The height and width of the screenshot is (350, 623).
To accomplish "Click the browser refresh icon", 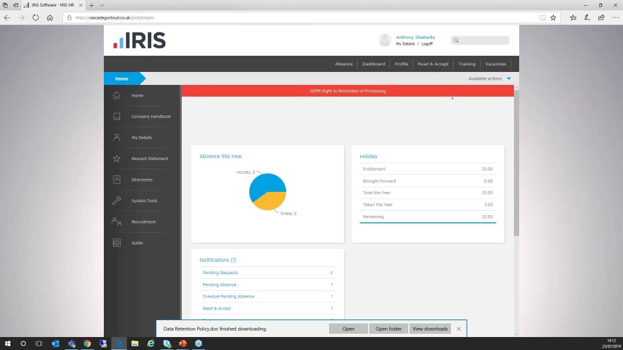I will pyautogui.click(x=36, y=17).
